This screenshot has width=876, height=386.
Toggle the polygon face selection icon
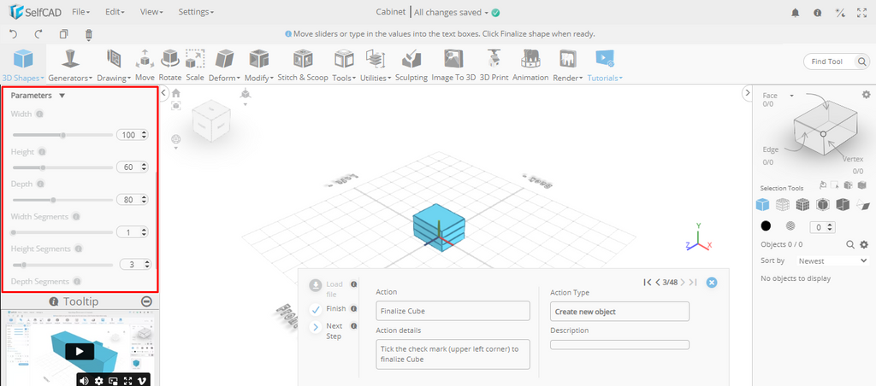[862, 205]
